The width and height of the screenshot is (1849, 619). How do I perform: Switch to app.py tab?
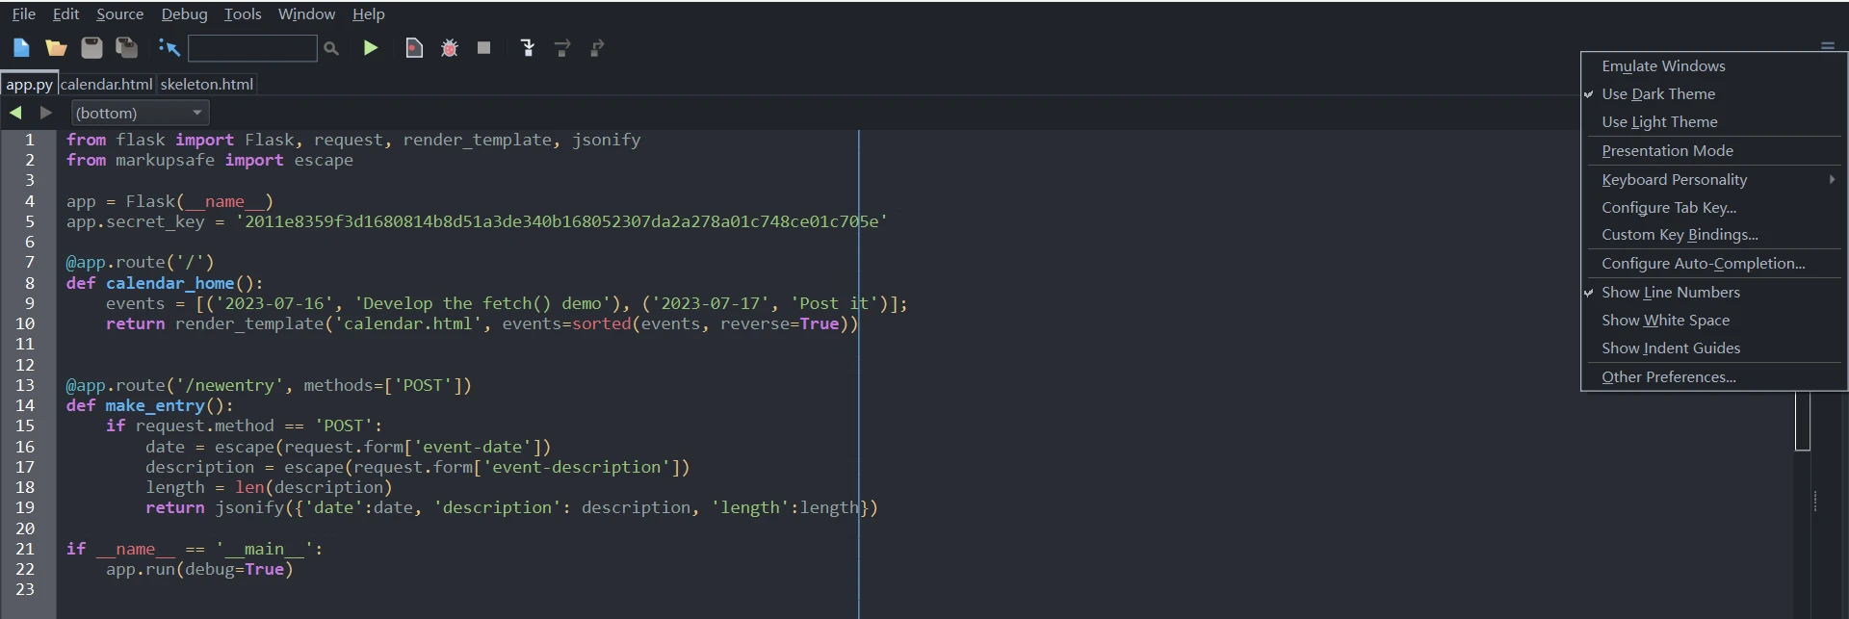[29, 85]
